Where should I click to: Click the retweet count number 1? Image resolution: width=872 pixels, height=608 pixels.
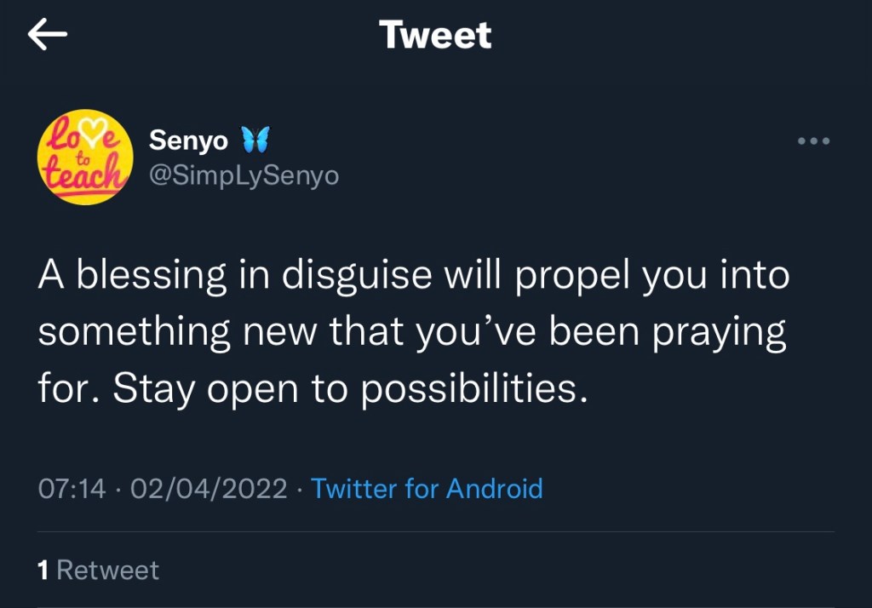(43, 570)
